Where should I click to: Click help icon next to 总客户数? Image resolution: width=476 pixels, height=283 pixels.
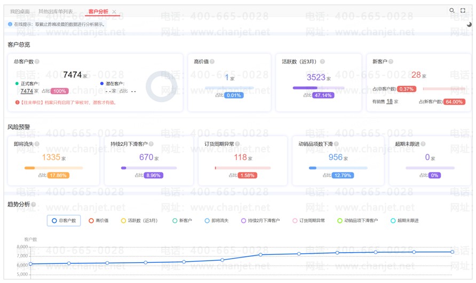click(x=37, y=62)
